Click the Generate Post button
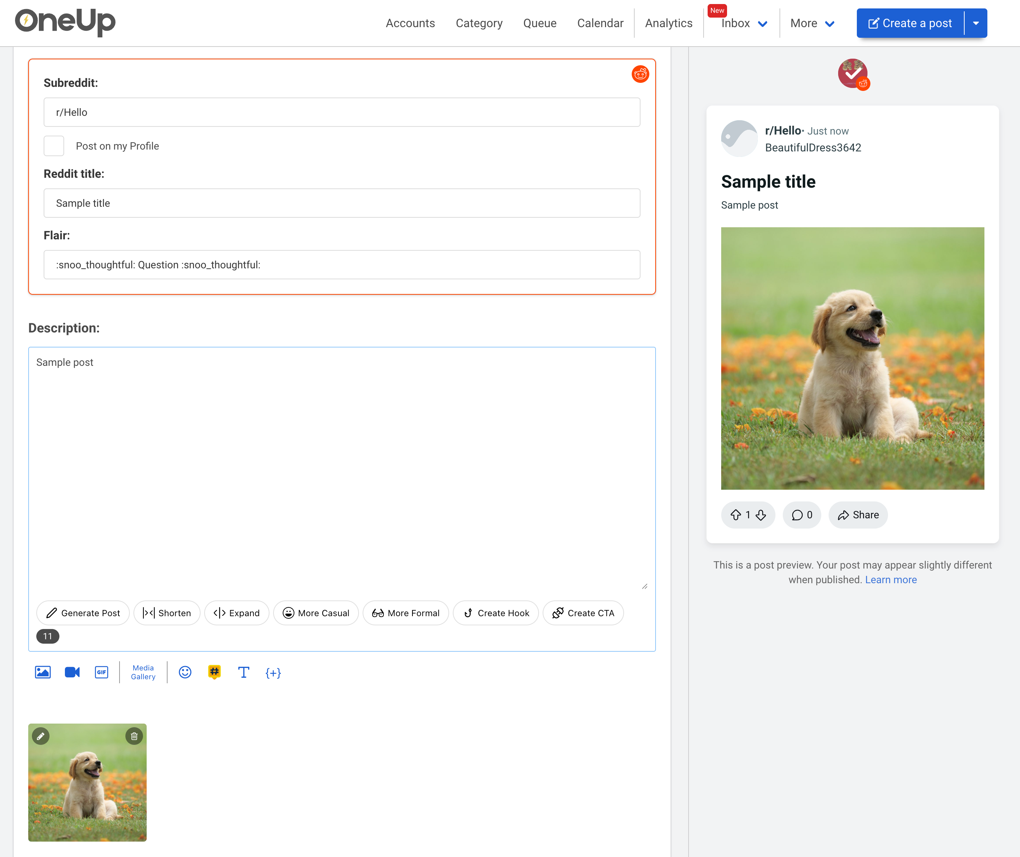The width and height of the screenshot is (1020, 857). click(83, 613)
